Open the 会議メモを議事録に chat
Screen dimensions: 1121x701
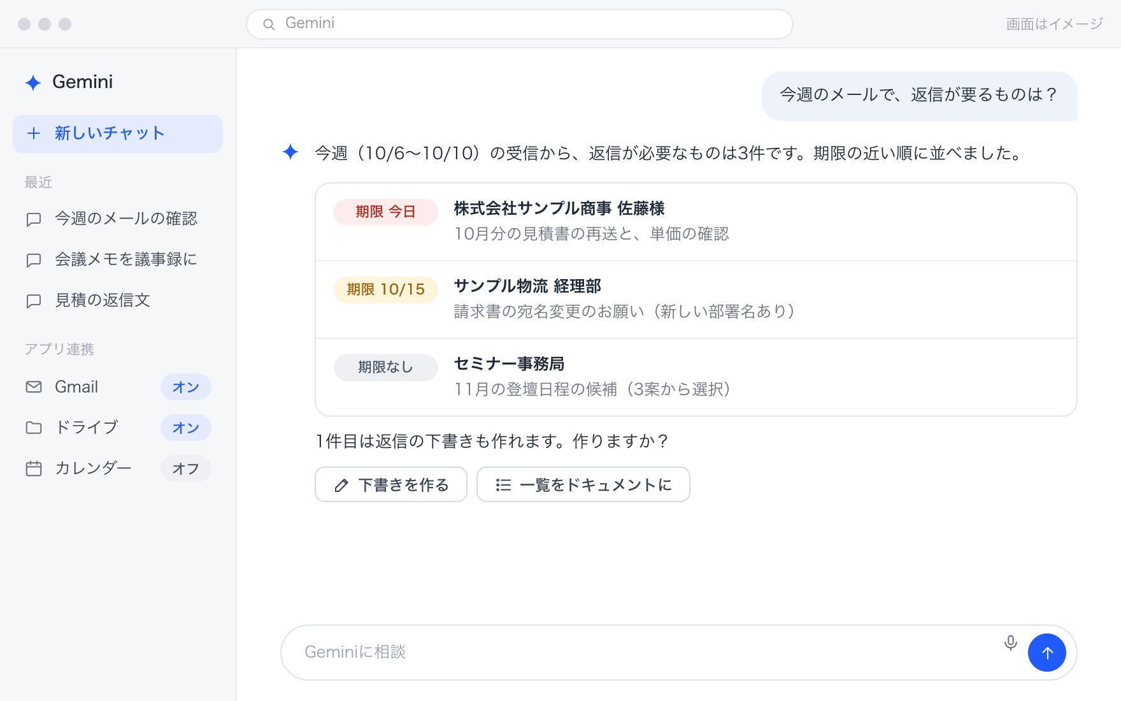pyautogui.click(x=118, y=259)
